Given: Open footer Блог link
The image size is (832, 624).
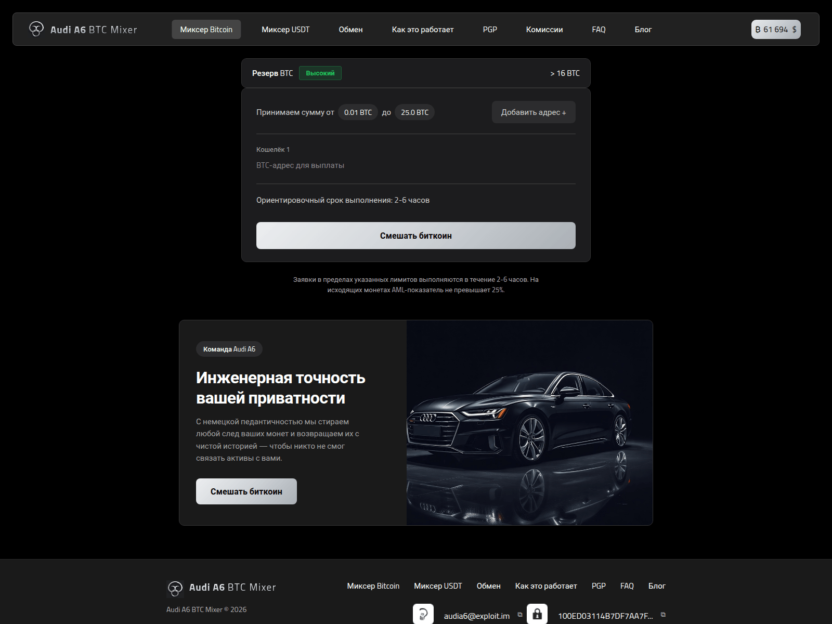Looking at the screenshot, I should coord(657,586).
